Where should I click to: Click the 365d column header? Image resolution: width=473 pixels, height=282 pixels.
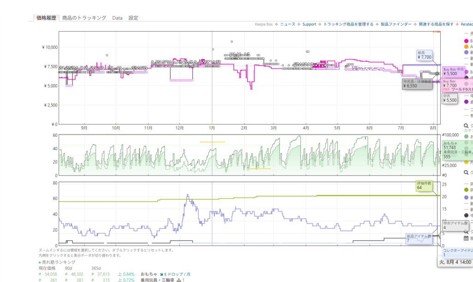96,268
